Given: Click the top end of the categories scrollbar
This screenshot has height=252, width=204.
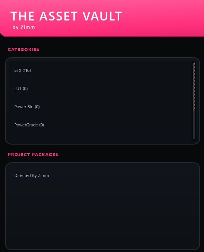Looking at the screenshot, I should [x=194, y=63].
